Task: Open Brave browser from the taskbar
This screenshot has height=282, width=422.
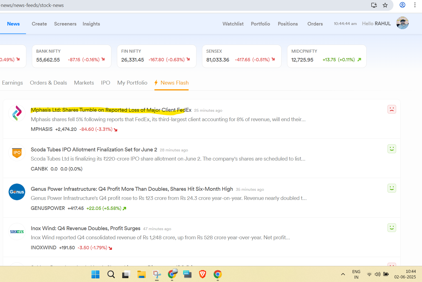Action: (203, 274)
